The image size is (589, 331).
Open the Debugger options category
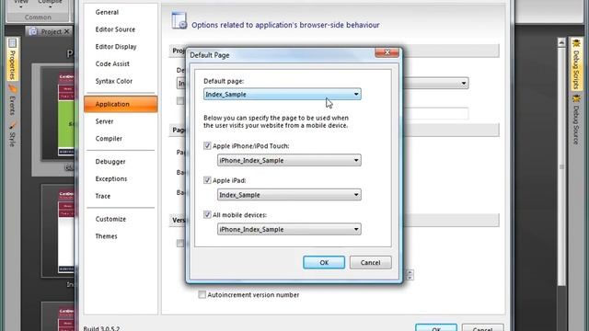(110, 162)
